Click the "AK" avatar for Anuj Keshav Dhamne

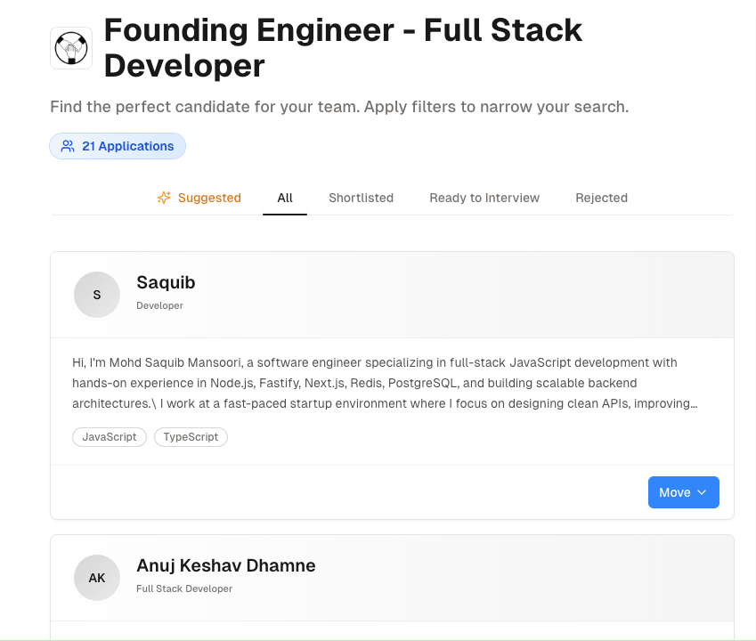click(x=97, y=578)
